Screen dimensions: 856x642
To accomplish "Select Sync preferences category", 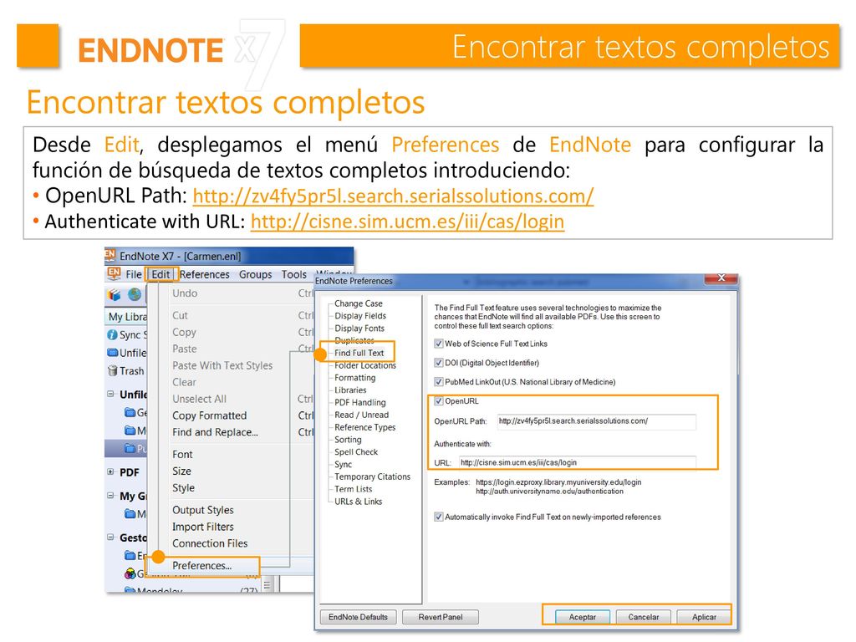I will [x=343, y=465].
